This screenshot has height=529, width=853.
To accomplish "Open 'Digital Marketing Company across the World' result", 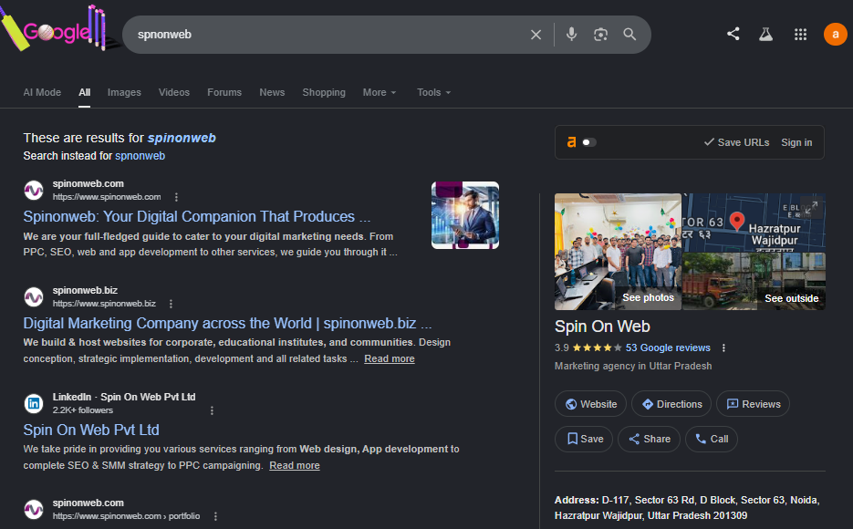I will point(227,323).
